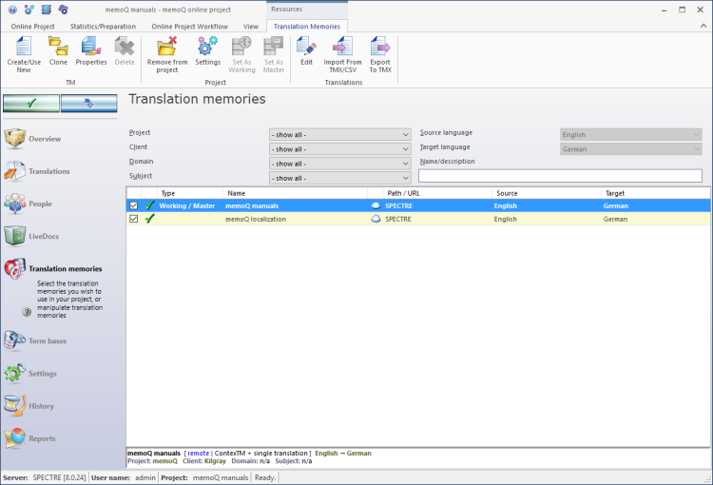Collapse the ribbon with chevron arrow
The image size is (713, 485).
(703, 27)
